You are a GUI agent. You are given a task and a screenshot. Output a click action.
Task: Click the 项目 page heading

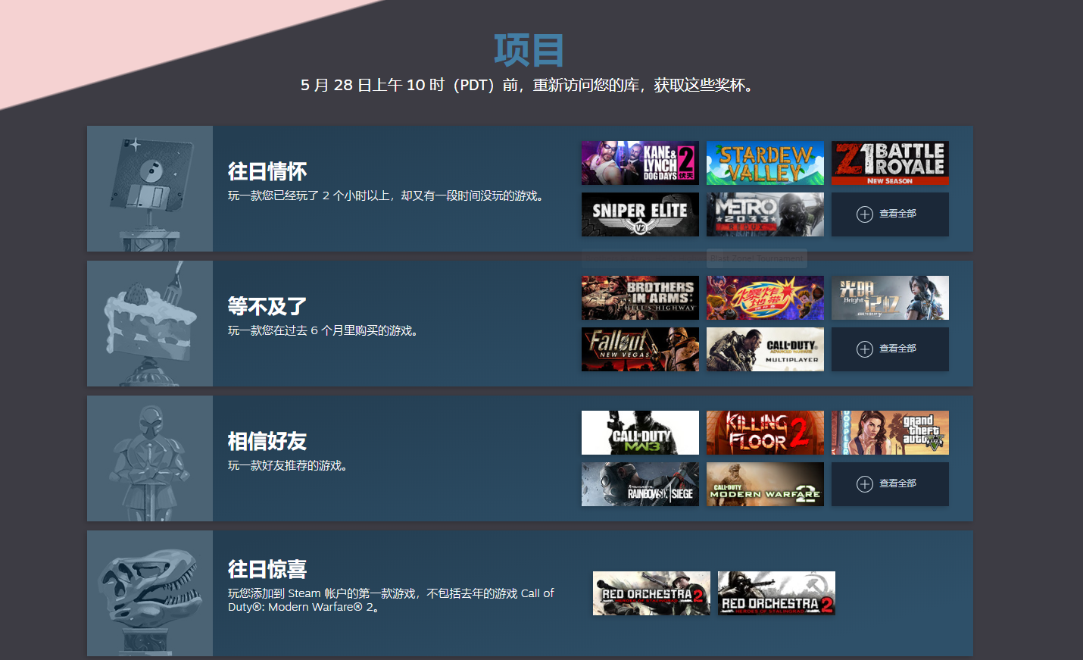click(x=529, y=51)
